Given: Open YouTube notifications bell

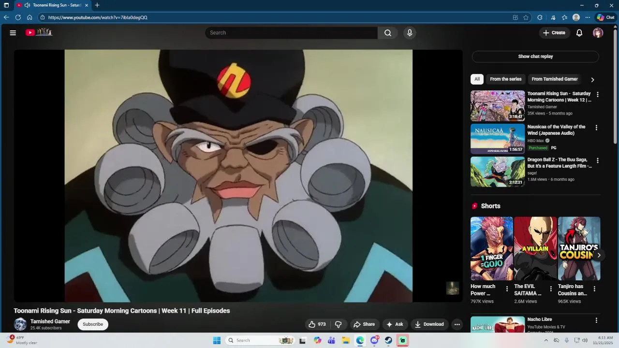Looking at the screenshot, I should tap(579, 33).
